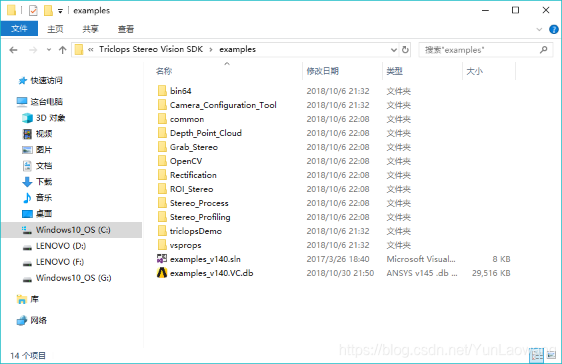Select Windows10_OS (G:) drive
The height and width of the screenshot is (364, 562).
[x=73, y=277]
